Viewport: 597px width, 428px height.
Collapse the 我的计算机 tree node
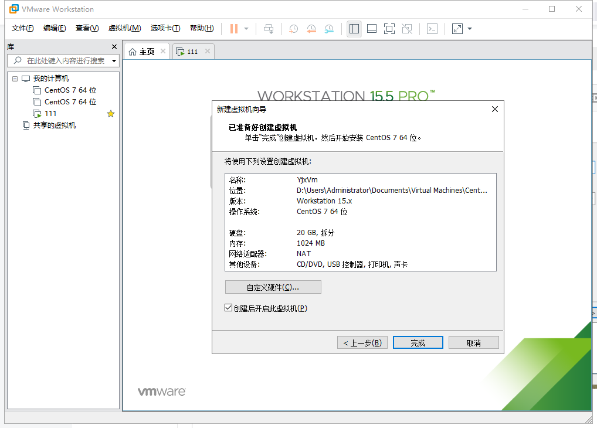coord(14,78)
